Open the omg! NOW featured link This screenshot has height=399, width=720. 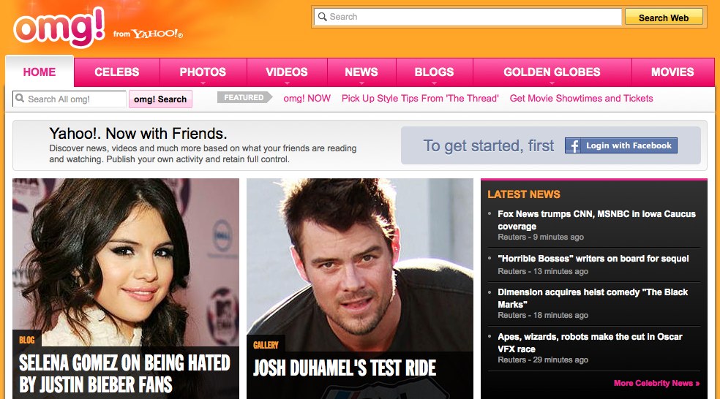307,98
